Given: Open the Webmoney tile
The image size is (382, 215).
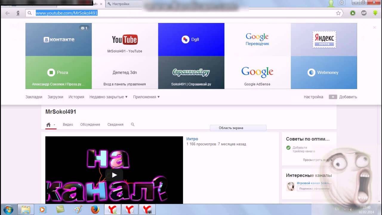Looking at the screenshot, I should click(x=324, y=73).
